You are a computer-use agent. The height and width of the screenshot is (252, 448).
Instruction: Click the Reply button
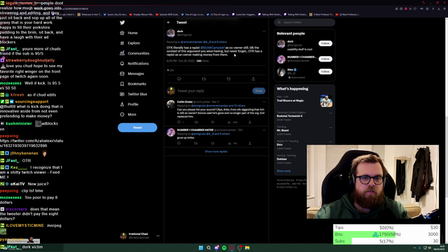coord(259,91)
